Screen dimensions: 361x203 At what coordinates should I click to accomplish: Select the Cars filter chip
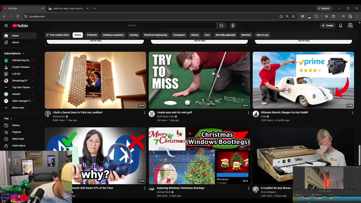point(207,35)
